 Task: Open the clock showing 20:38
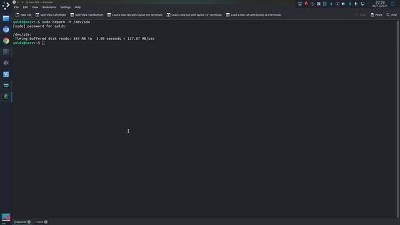(x=380, y=4)
